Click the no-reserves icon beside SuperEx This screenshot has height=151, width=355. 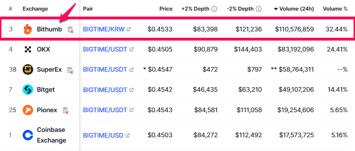(x=70, y=70)
